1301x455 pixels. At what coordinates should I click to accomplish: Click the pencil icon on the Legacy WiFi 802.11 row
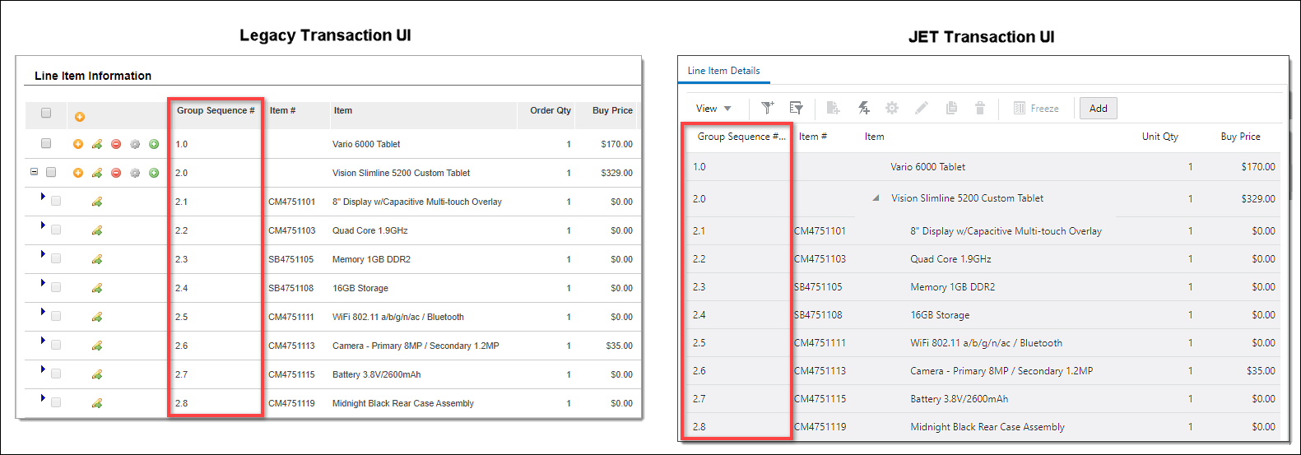(x=97, y=317)
